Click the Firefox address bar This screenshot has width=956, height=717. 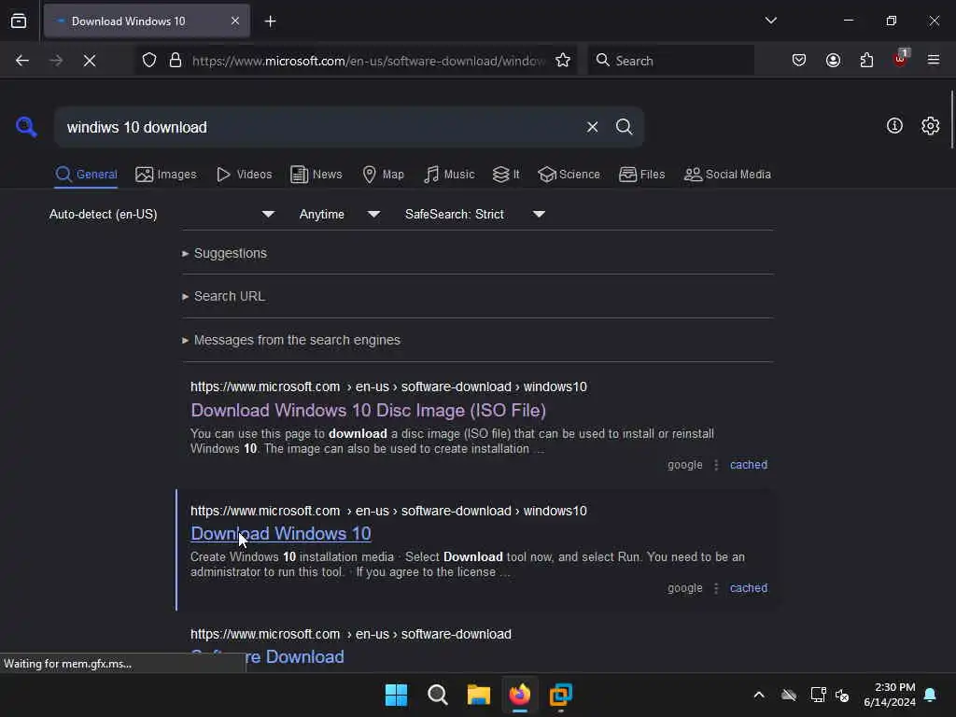(x=368, y=61)
